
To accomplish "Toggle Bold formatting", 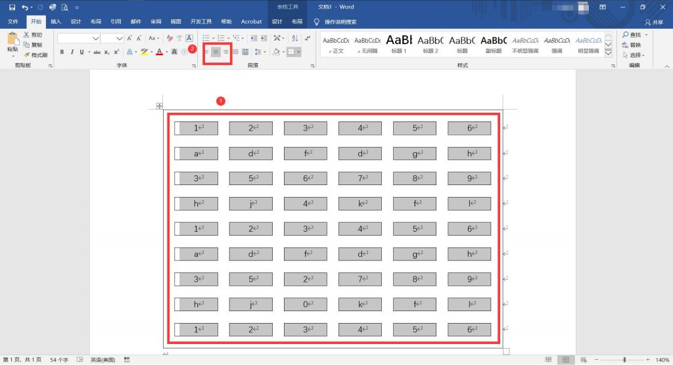I will tap(62, 52).
